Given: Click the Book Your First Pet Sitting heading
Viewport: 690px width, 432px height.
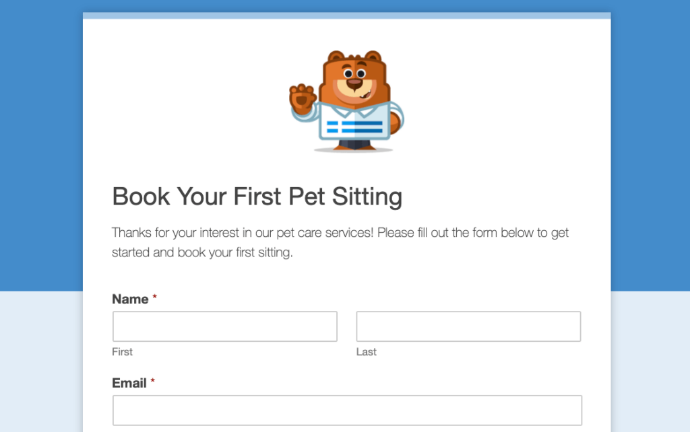Looking at the screenshot, I should point(257,196).
